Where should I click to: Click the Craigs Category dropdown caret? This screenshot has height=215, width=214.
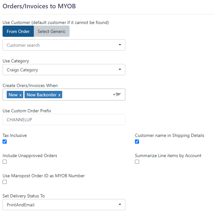tap(120, 69)
